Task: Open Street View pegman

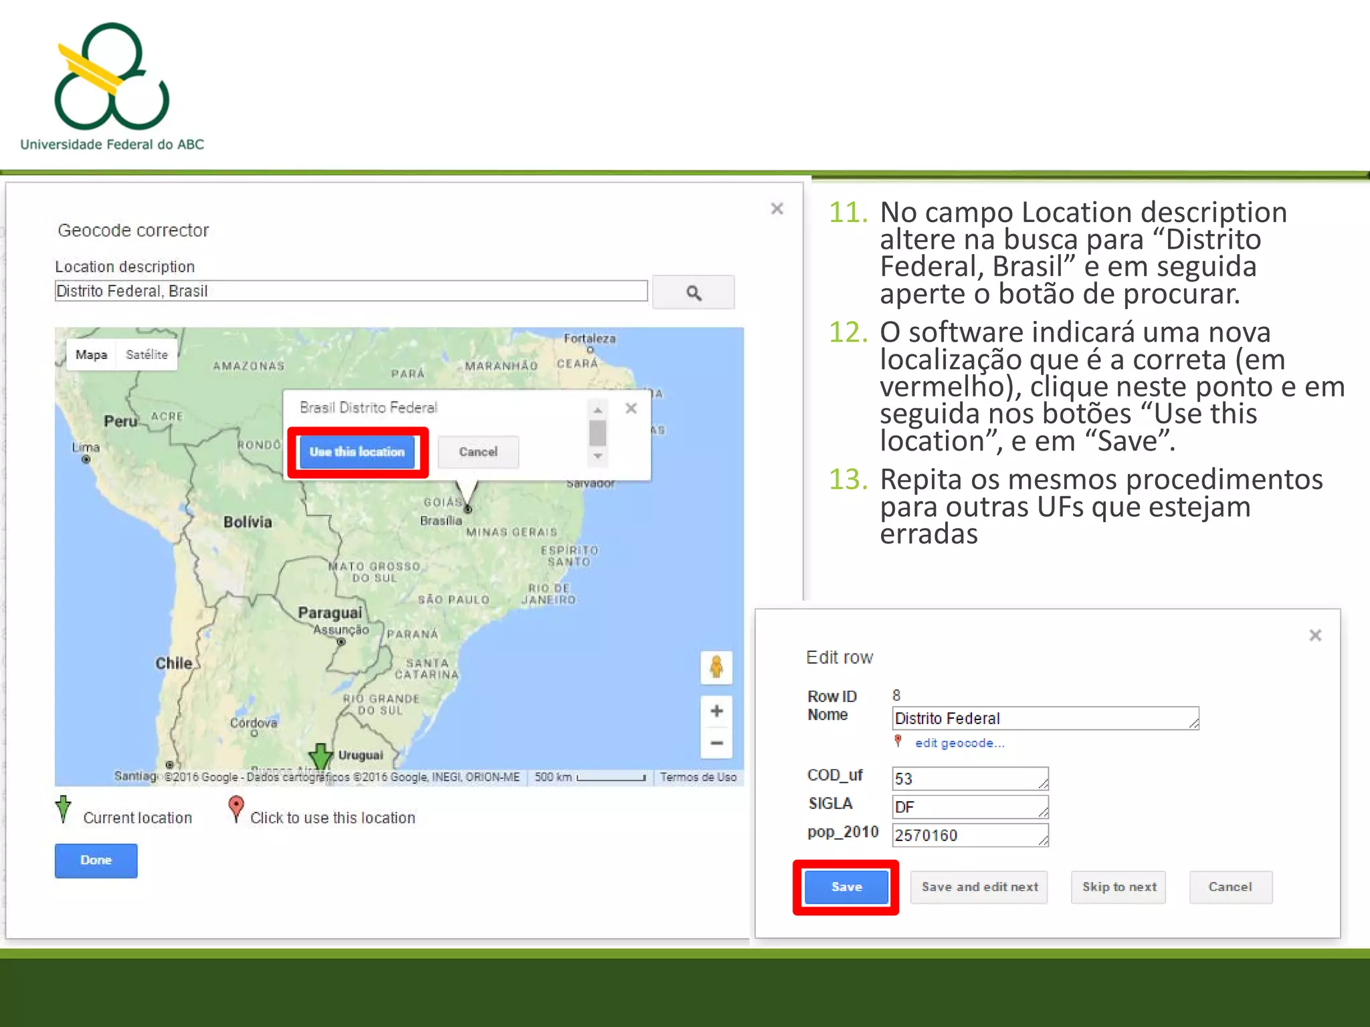Action: tap(716, 667)
